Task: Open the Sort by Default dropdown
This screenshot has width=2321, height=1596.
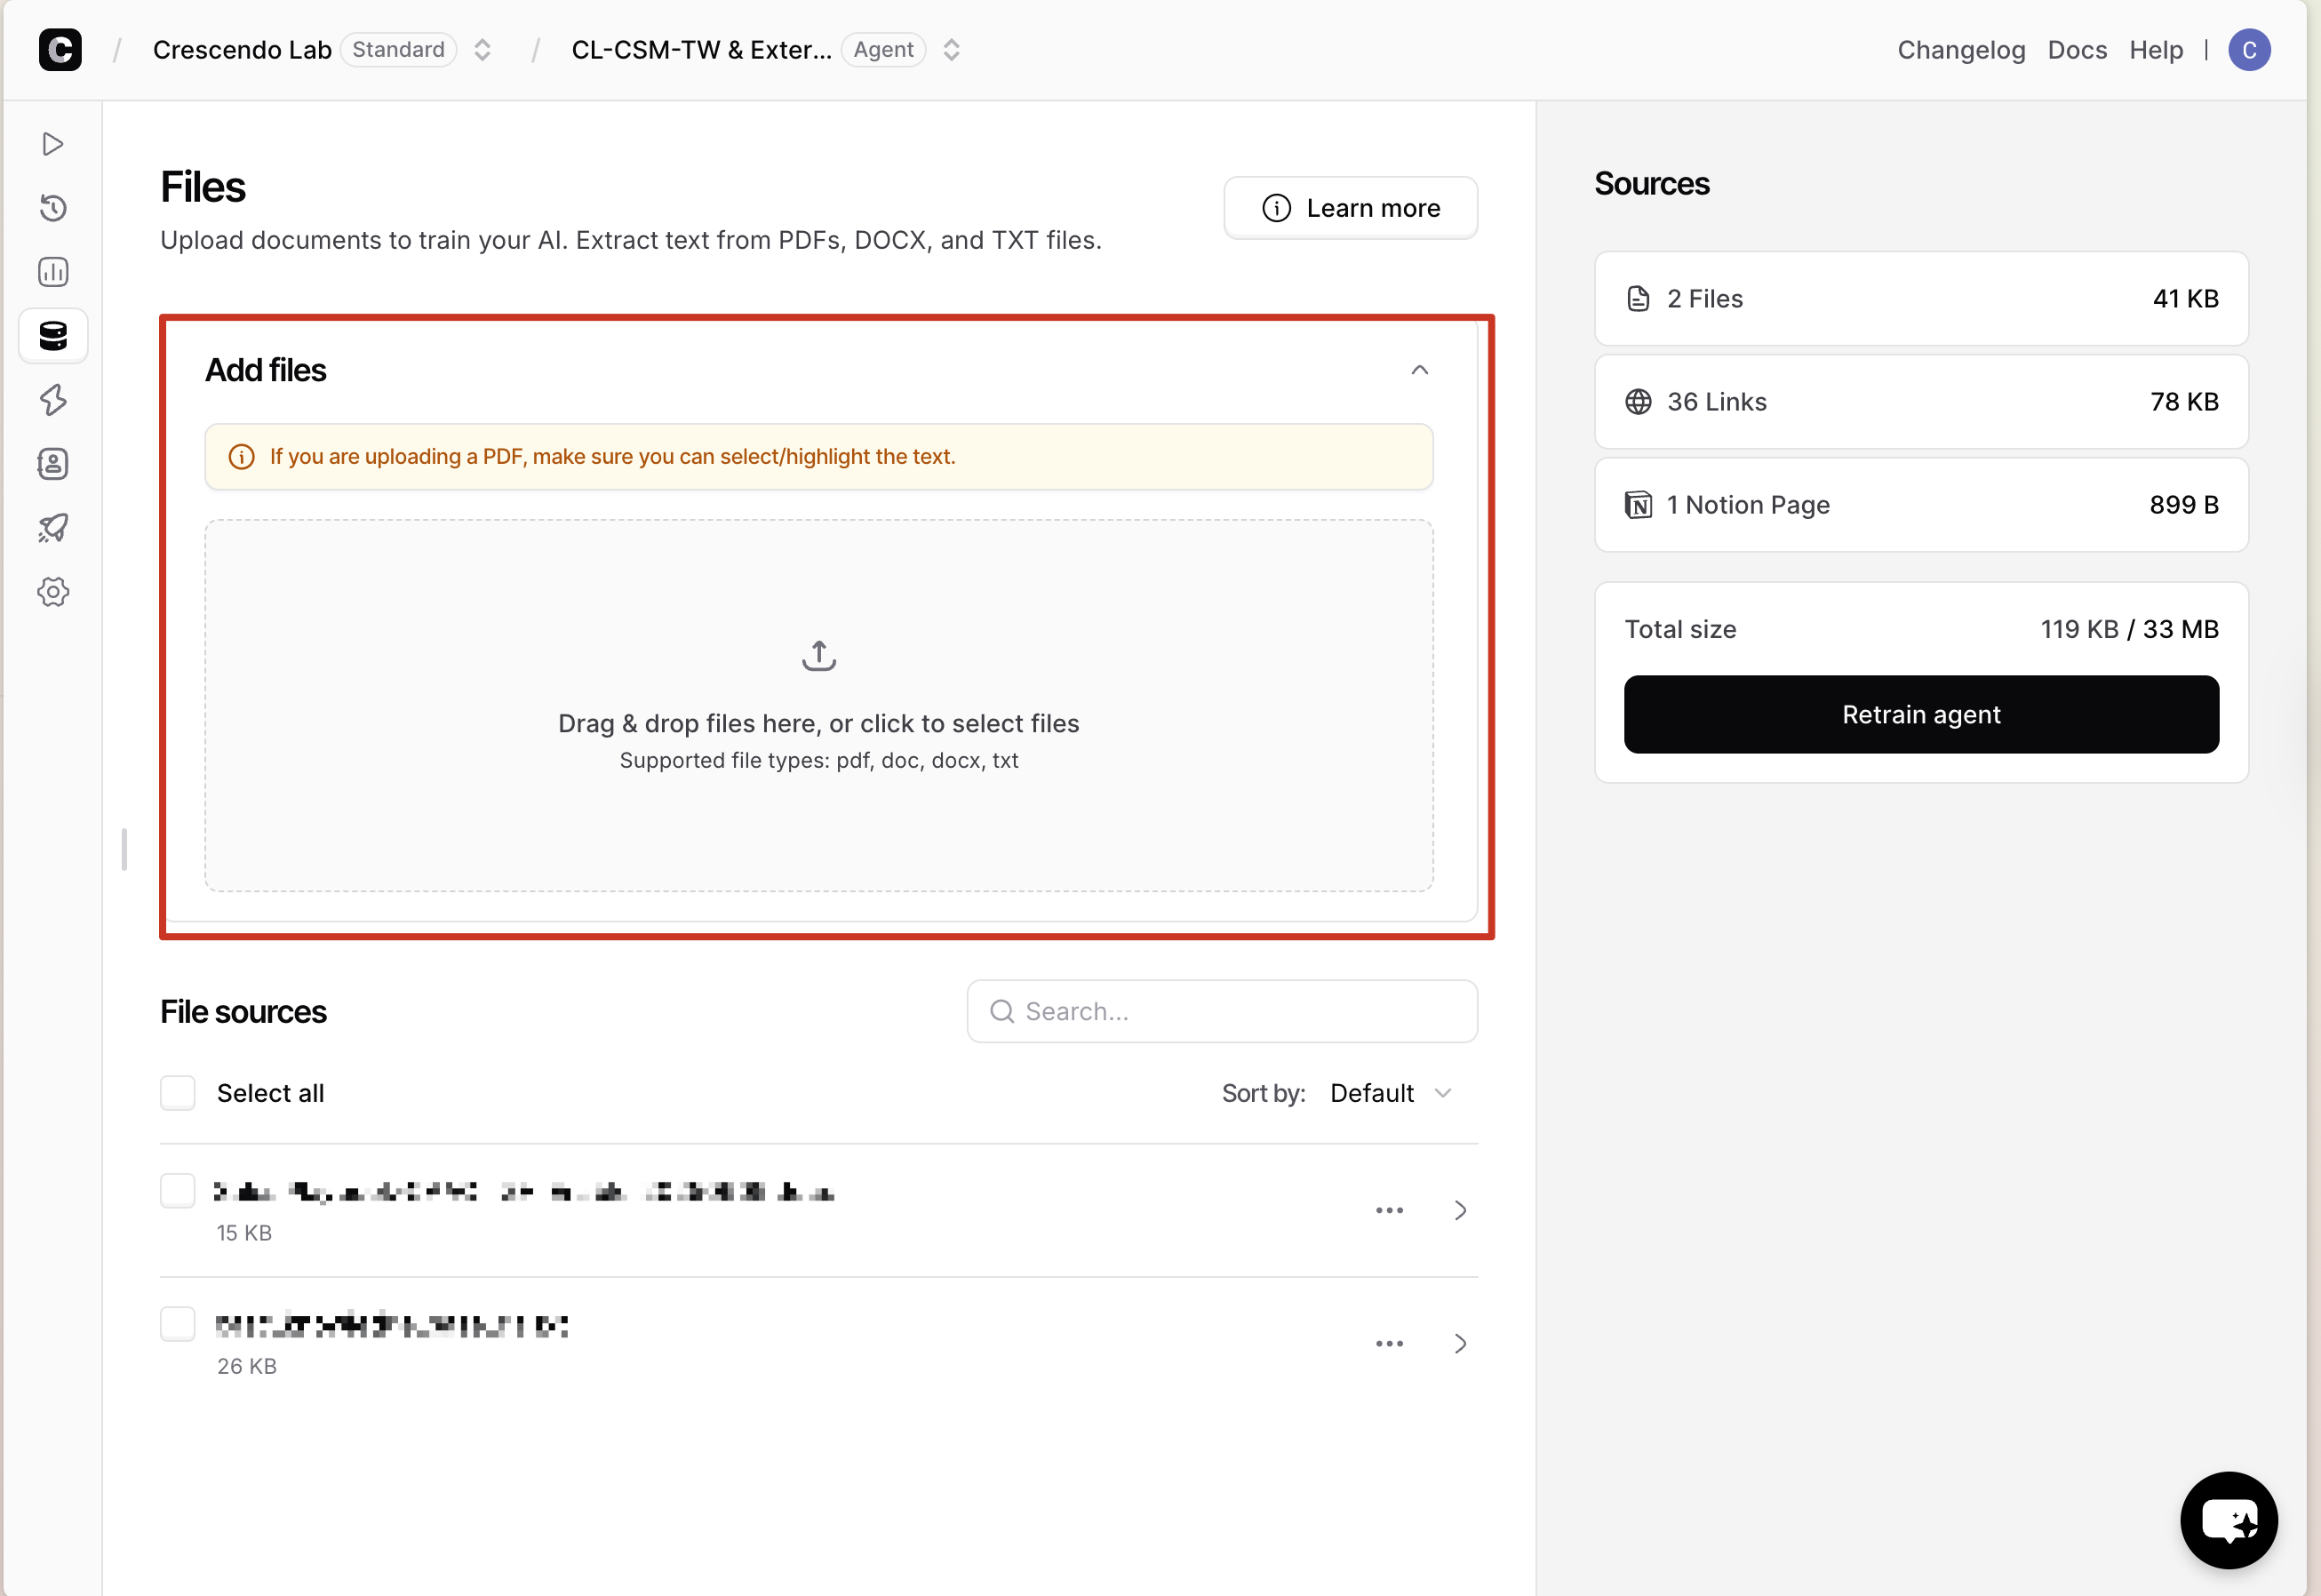Action: point(1391,1093)
